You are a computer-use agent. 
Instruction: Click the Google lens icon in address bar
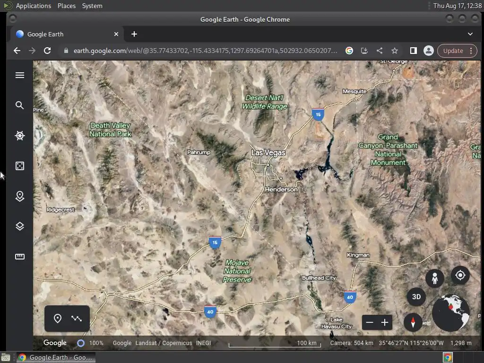point(349,51)
